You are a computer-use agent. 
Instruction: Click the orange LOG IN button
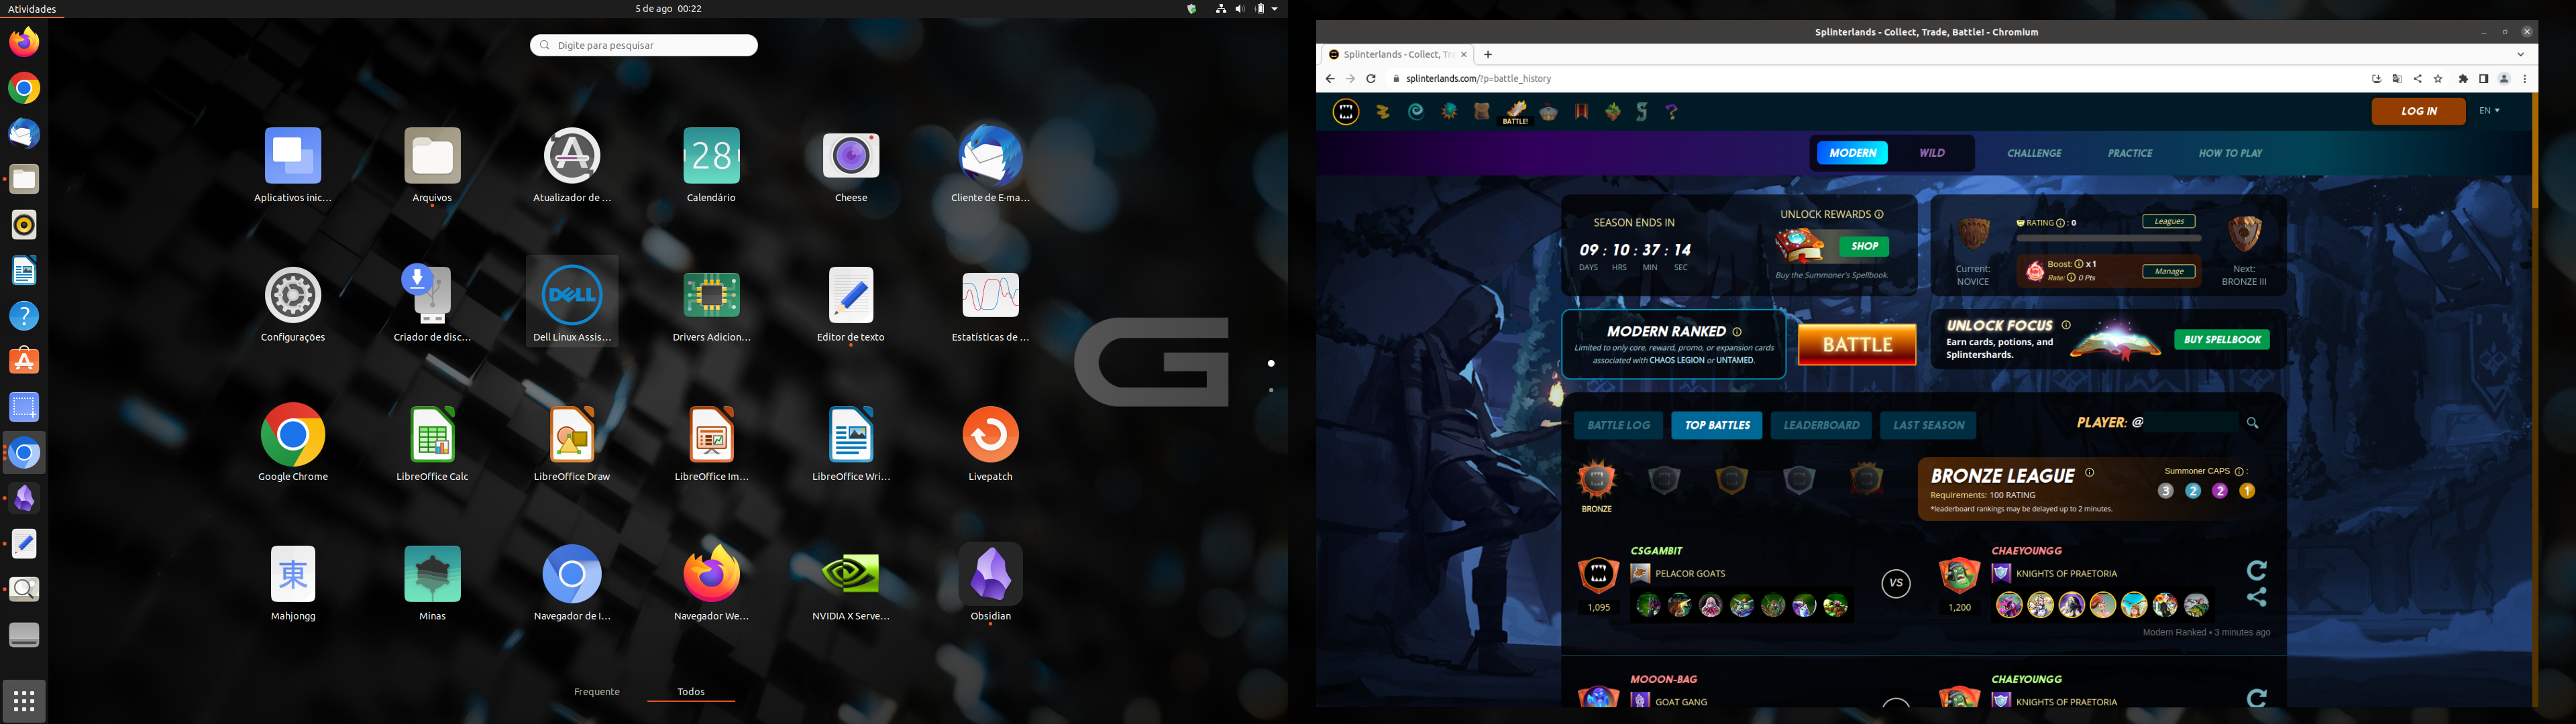[x=2418, y=111]
